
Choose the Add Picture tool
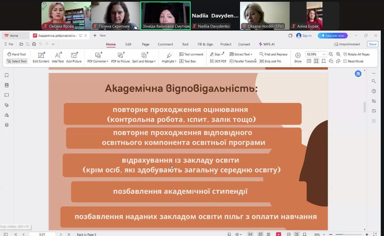74,58
